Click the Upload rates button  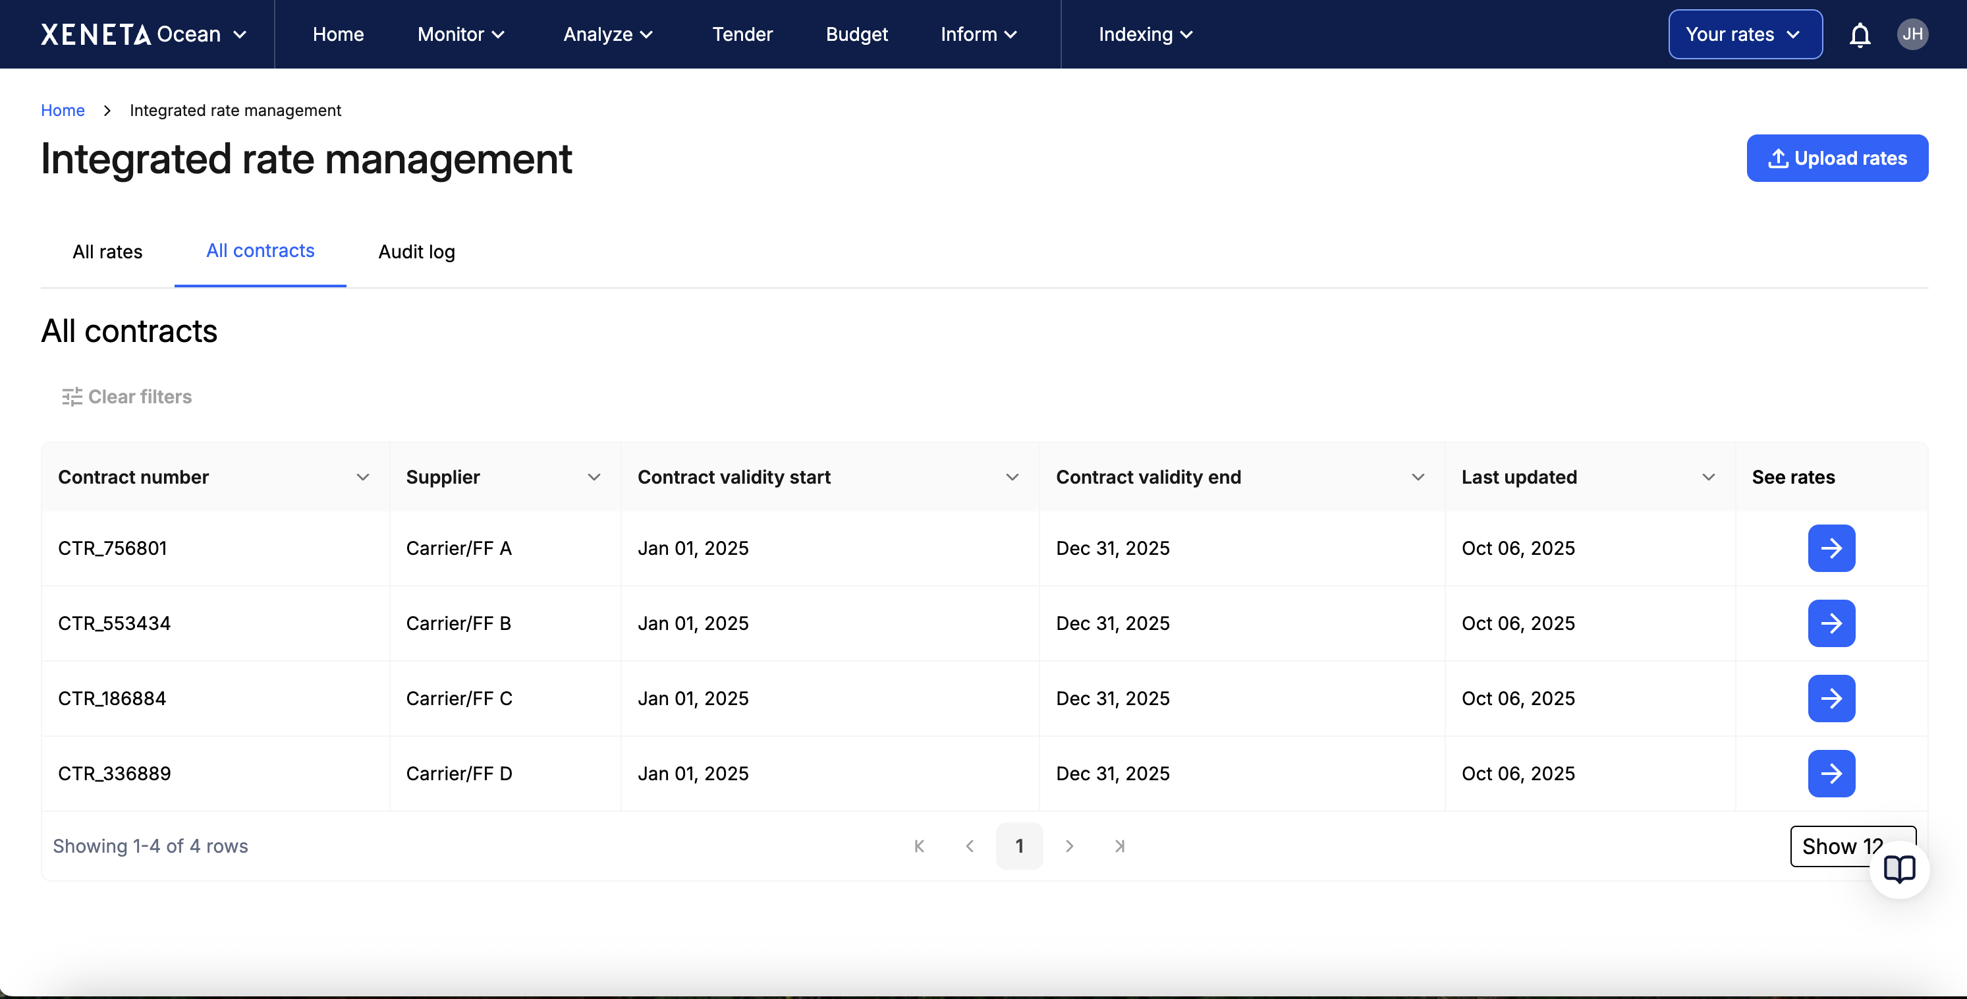(1837, 158)
